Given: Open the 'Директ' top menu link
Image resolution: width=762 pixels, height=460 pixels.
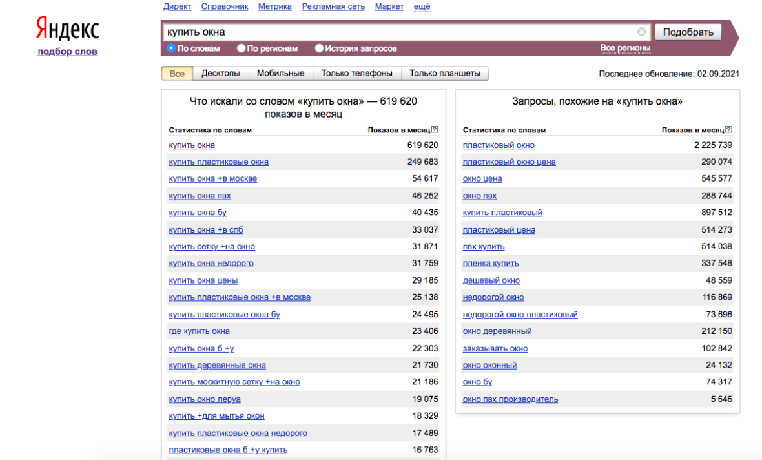Looking at the screenshot, I should [177, 6].
